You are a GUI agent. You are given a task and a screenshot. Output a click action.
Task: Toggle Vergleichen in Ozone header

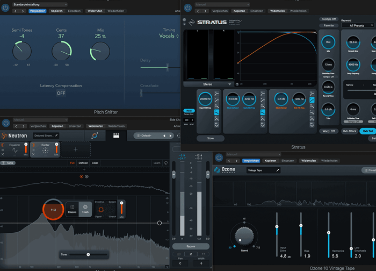coord(251,161)
